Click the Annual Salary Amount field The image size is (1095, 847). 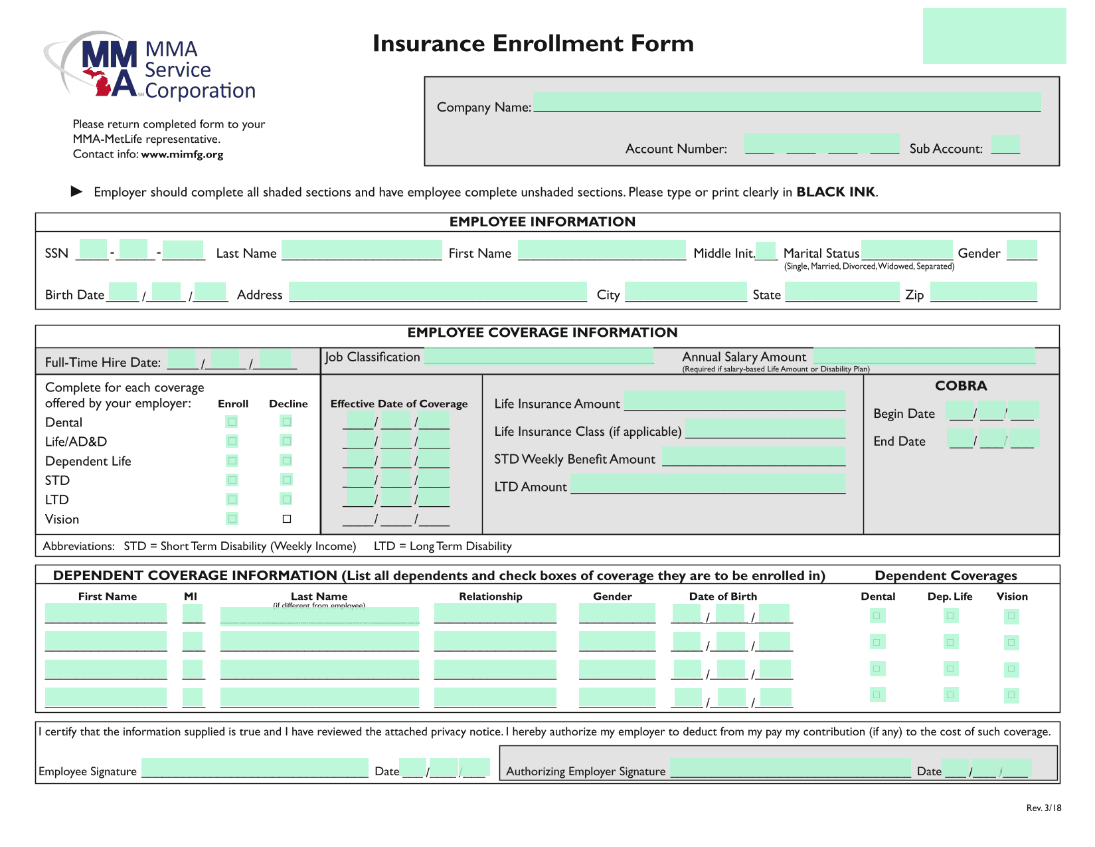[924, 356]
